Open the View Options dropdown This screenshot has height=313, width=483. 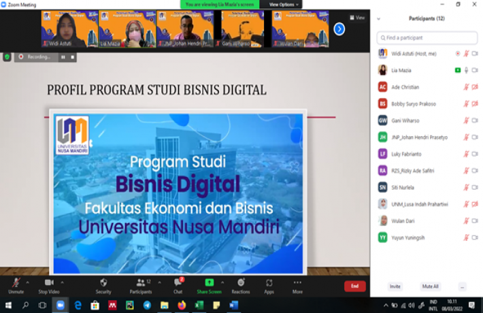pyautogui.click(x=284, y=4)
